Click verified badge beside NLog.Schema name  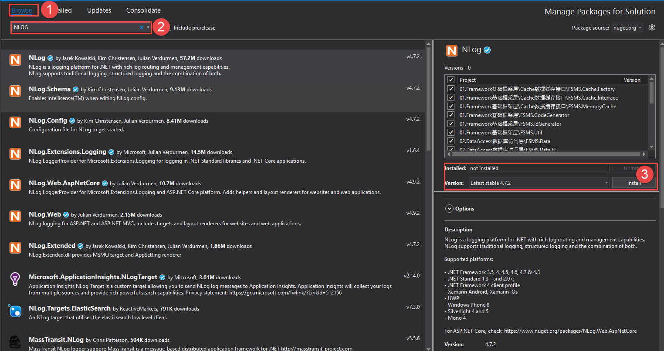[x=75, y=90]
